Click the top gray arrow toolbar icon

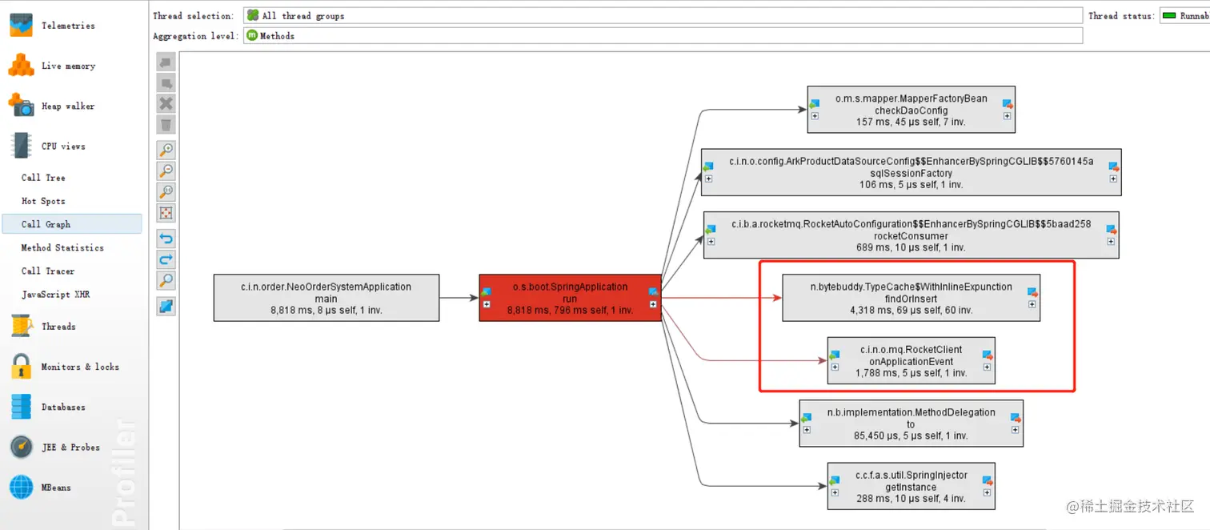[166, 62]
